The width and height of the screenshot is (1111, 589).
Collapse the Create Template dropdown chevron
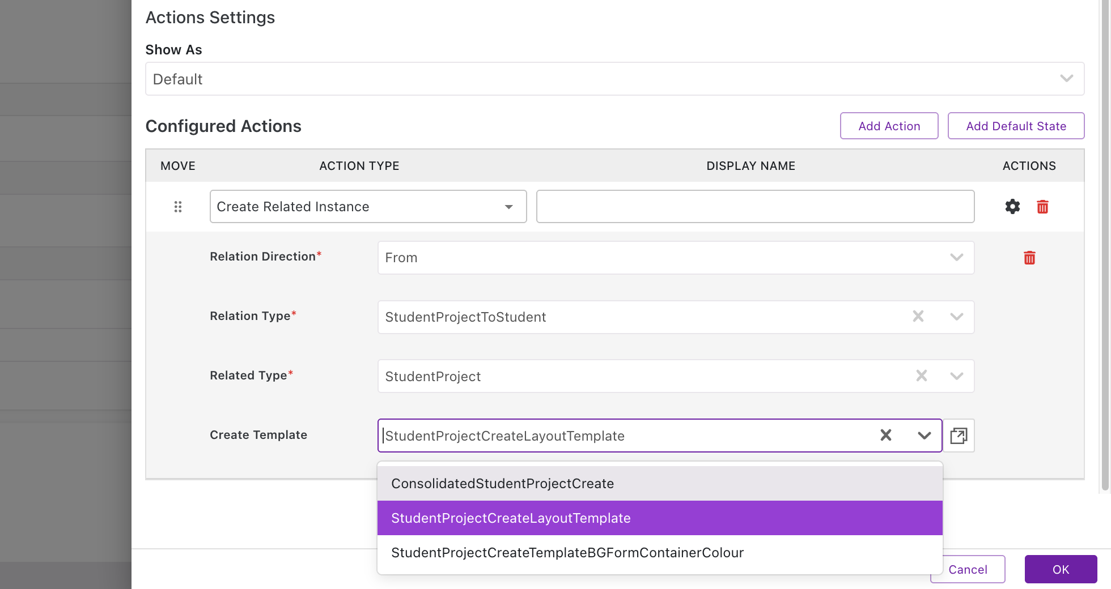coord(925,436)
